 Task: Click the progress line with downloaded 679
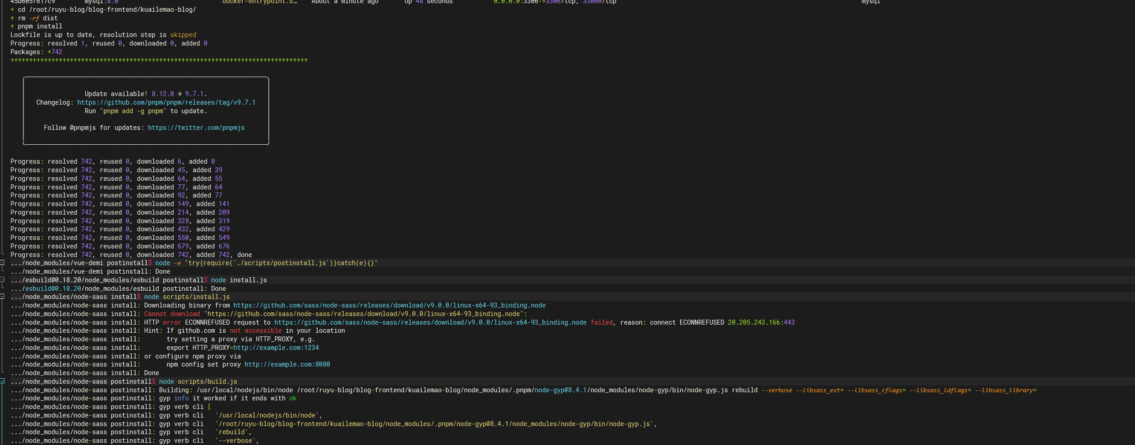(x=120, y=246)
